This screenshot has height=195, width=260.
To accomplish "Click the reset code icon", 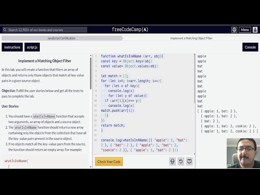I will point(181,161).
